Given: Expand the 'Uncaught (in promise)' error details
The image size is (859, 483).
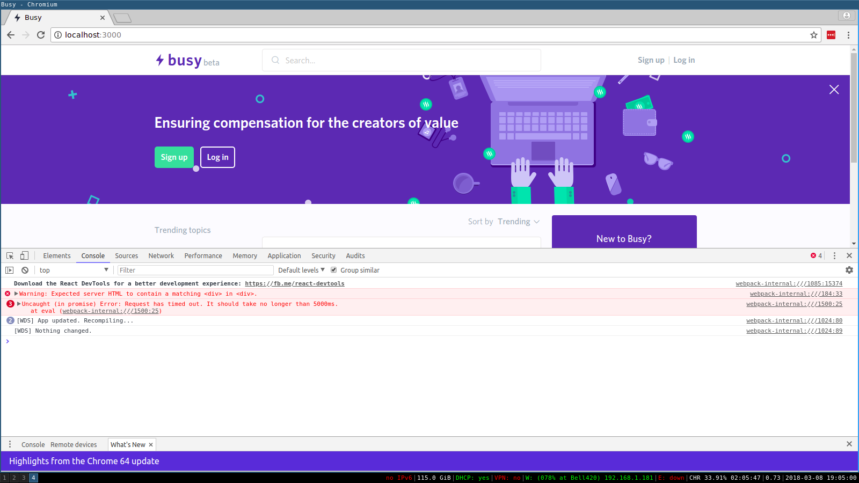Looking at the screenshot, I should [x=18, y=304].
